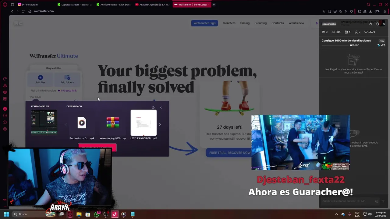Reload the wetransfer.com page
This screenshot has width=390, height=219.
click(x=23, y=11)
